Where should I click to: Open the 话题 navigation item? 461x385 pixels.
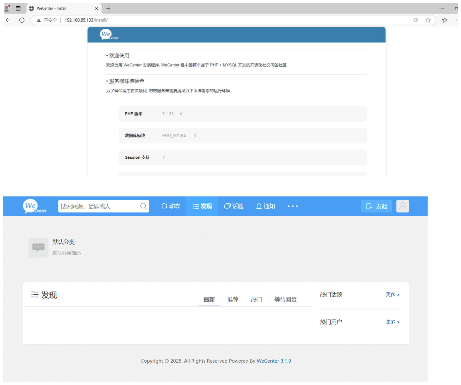[233, 206]
